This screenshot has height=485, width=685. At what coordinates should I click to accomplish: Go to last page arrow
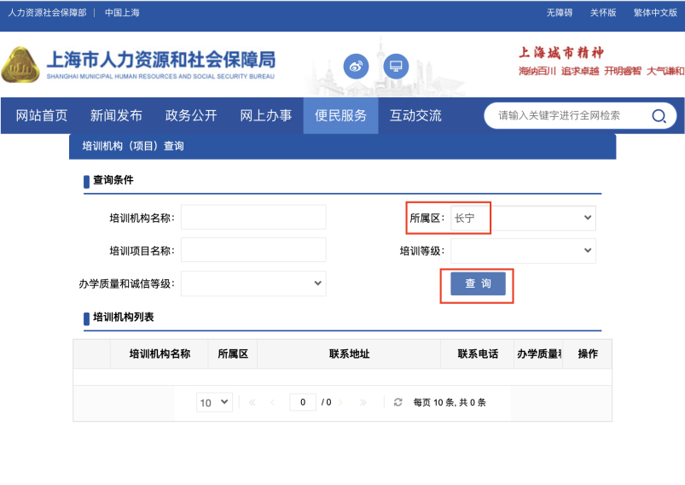click(x=363, y=402)
